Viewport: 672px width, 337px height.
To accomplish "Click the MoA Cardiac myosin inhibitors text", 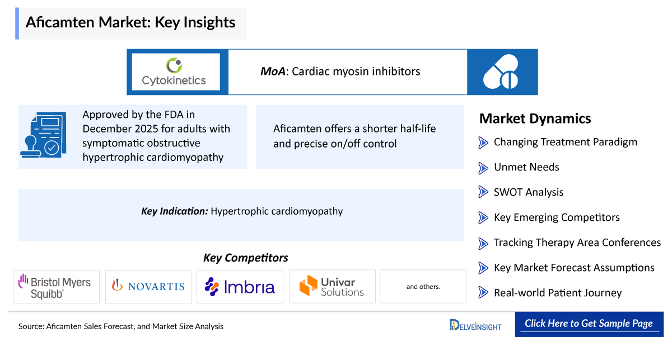I will [x=340, y=72].
